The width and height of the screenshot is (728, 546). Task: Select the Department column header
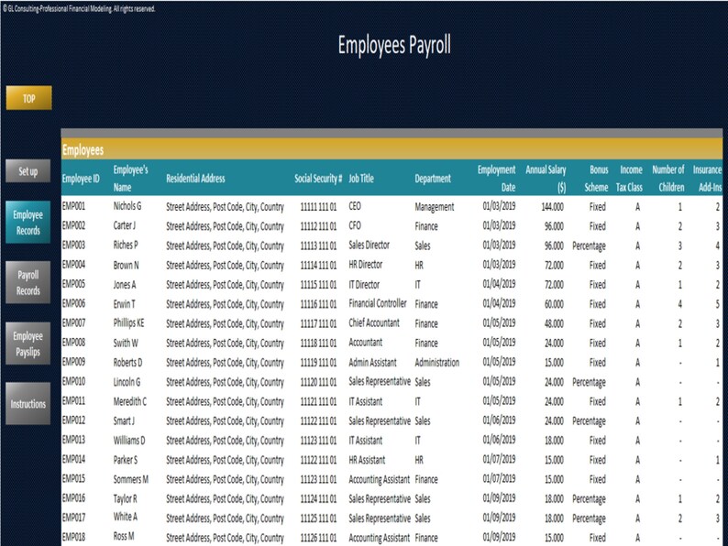pos(433,179)
